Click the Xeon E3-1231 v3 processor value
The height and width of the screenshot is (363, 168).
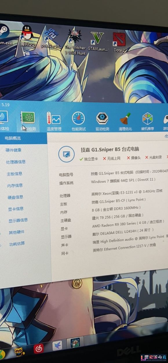pyautogui.click(x=127, y=192)
